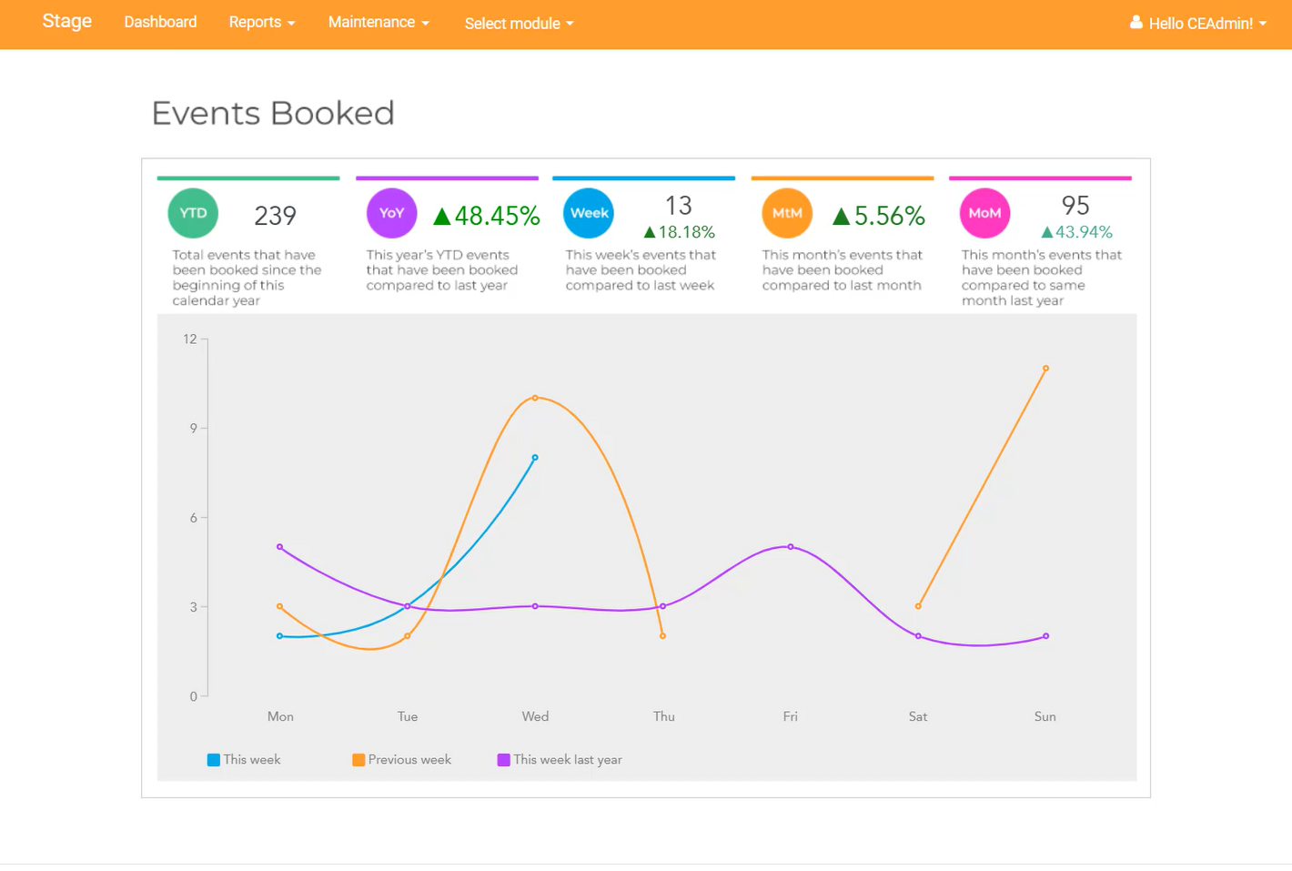Click the Stage brand link

(67, 22)
